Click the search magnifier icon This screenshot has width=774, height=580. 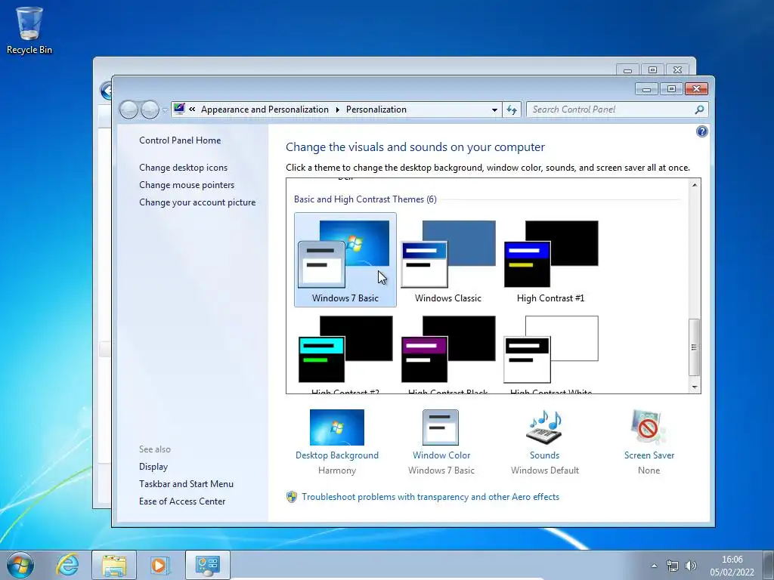[699, 110]
